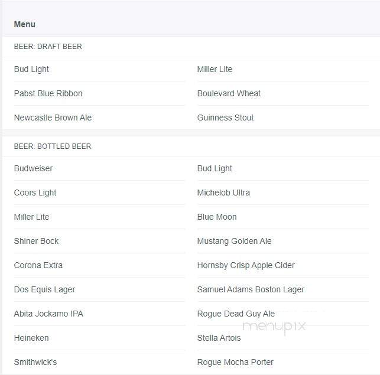The width and height of the screenshot is (380, 375).
Task: Click Stella Artois entry
Action: [x=219, y=338]
